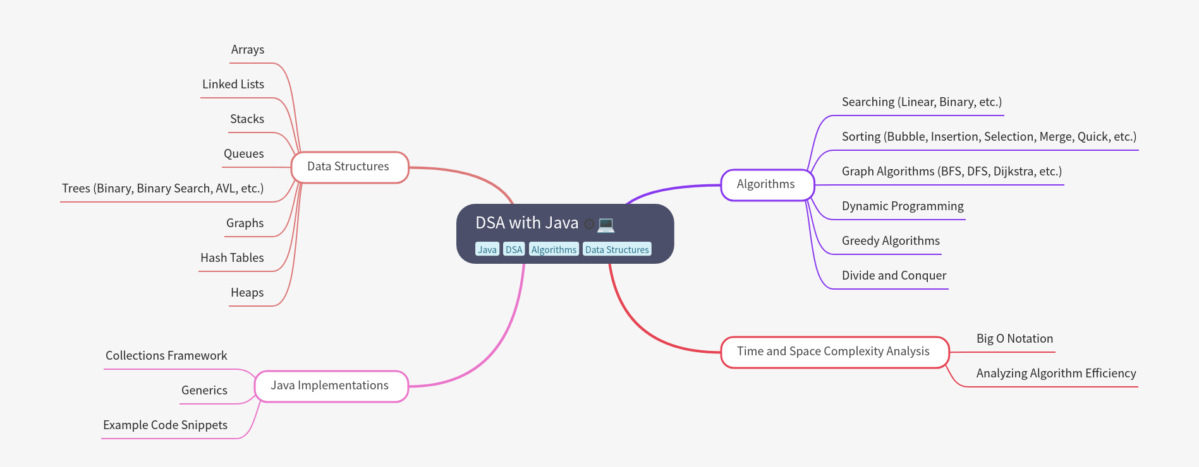Click the Example Code Snippets leaf
The width and height of the screenshot is (1199, 467).
click(165, 425)
